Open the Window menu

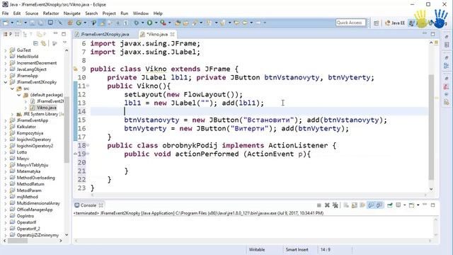pyautogui.click(x=140, y=13)
